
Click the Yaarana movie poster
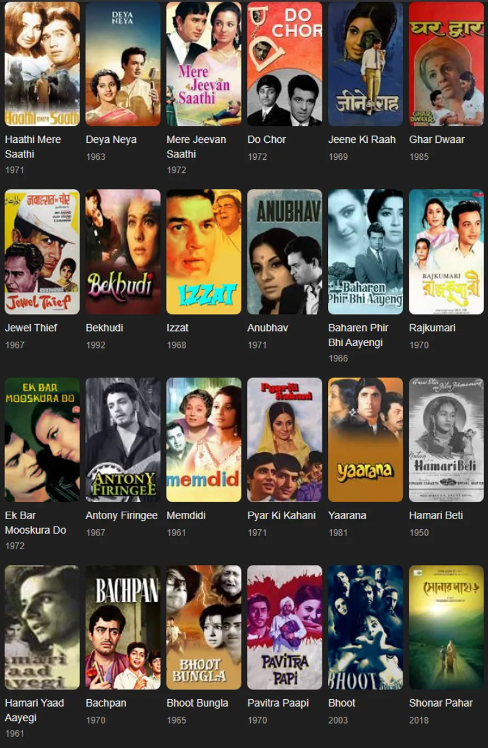[x=366, y=440]
